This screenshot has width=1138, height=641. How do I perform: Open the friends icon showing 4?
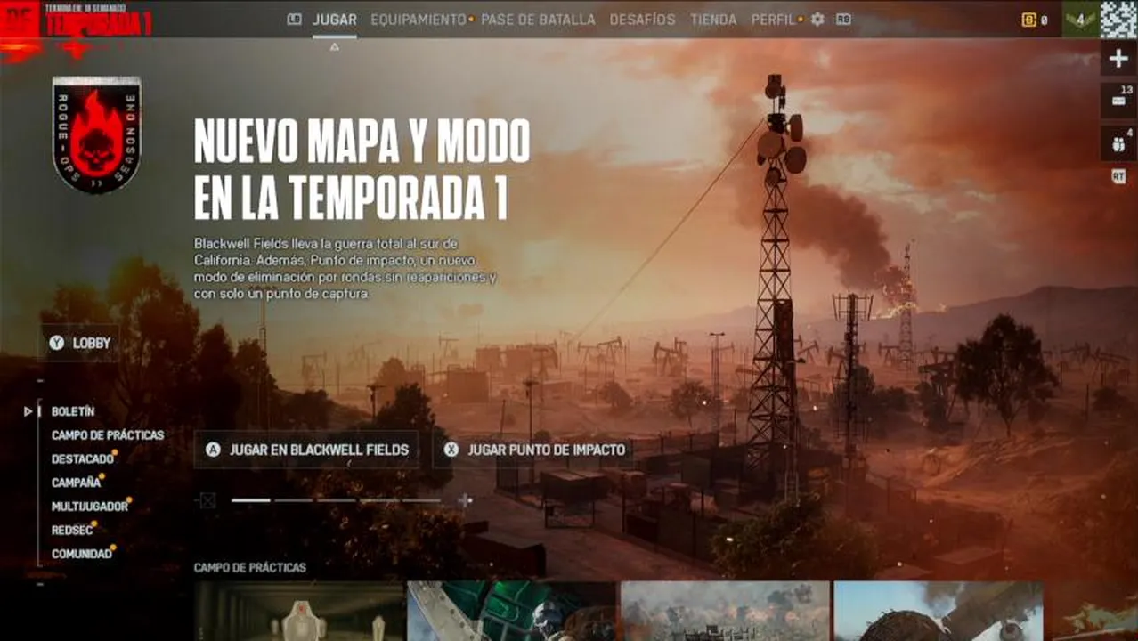pos(1118,143)
